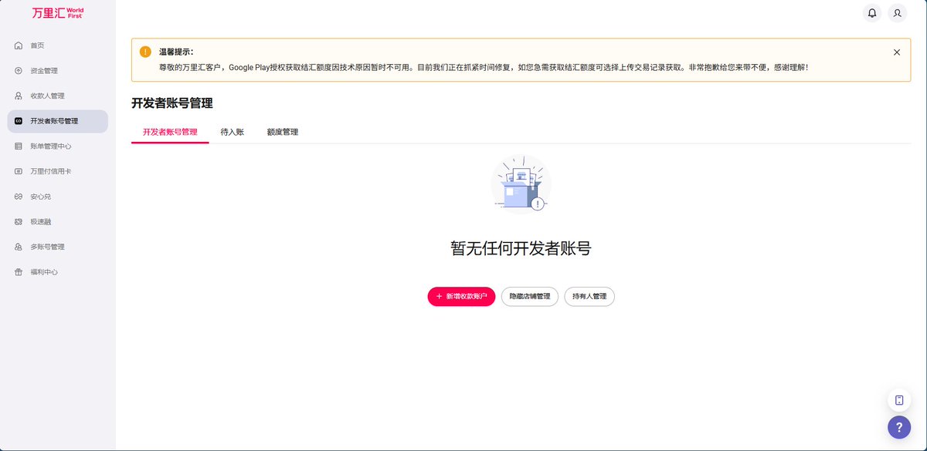927x451 pixels.
Task: Click the 开发者账号管理 page heading
Action: tap(171, 103)
